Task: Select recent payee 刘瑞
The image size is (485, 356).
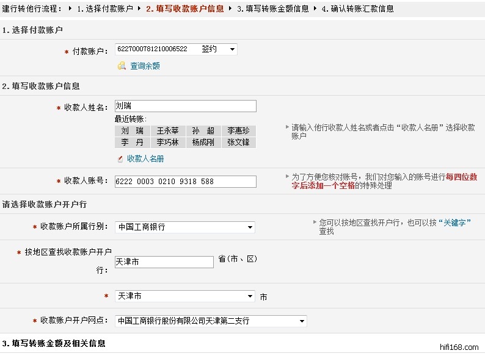Action: pyautogui.click(x=132, y=131)
